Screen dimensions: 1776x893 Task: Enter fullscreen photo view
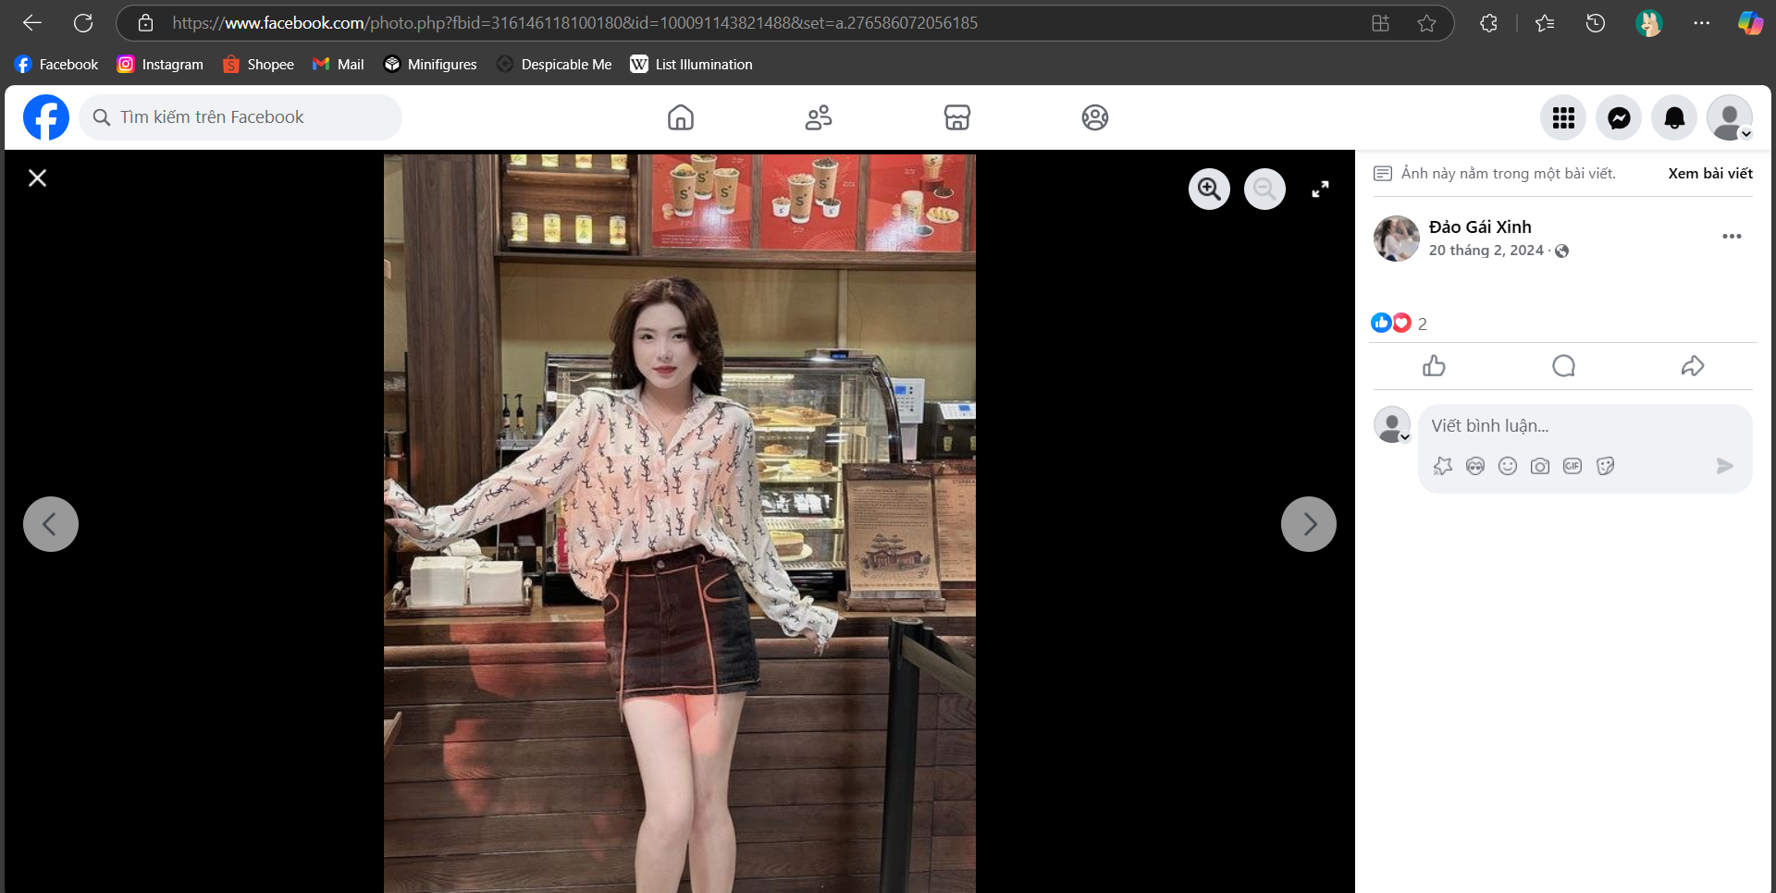click(x=1320, y=190)
